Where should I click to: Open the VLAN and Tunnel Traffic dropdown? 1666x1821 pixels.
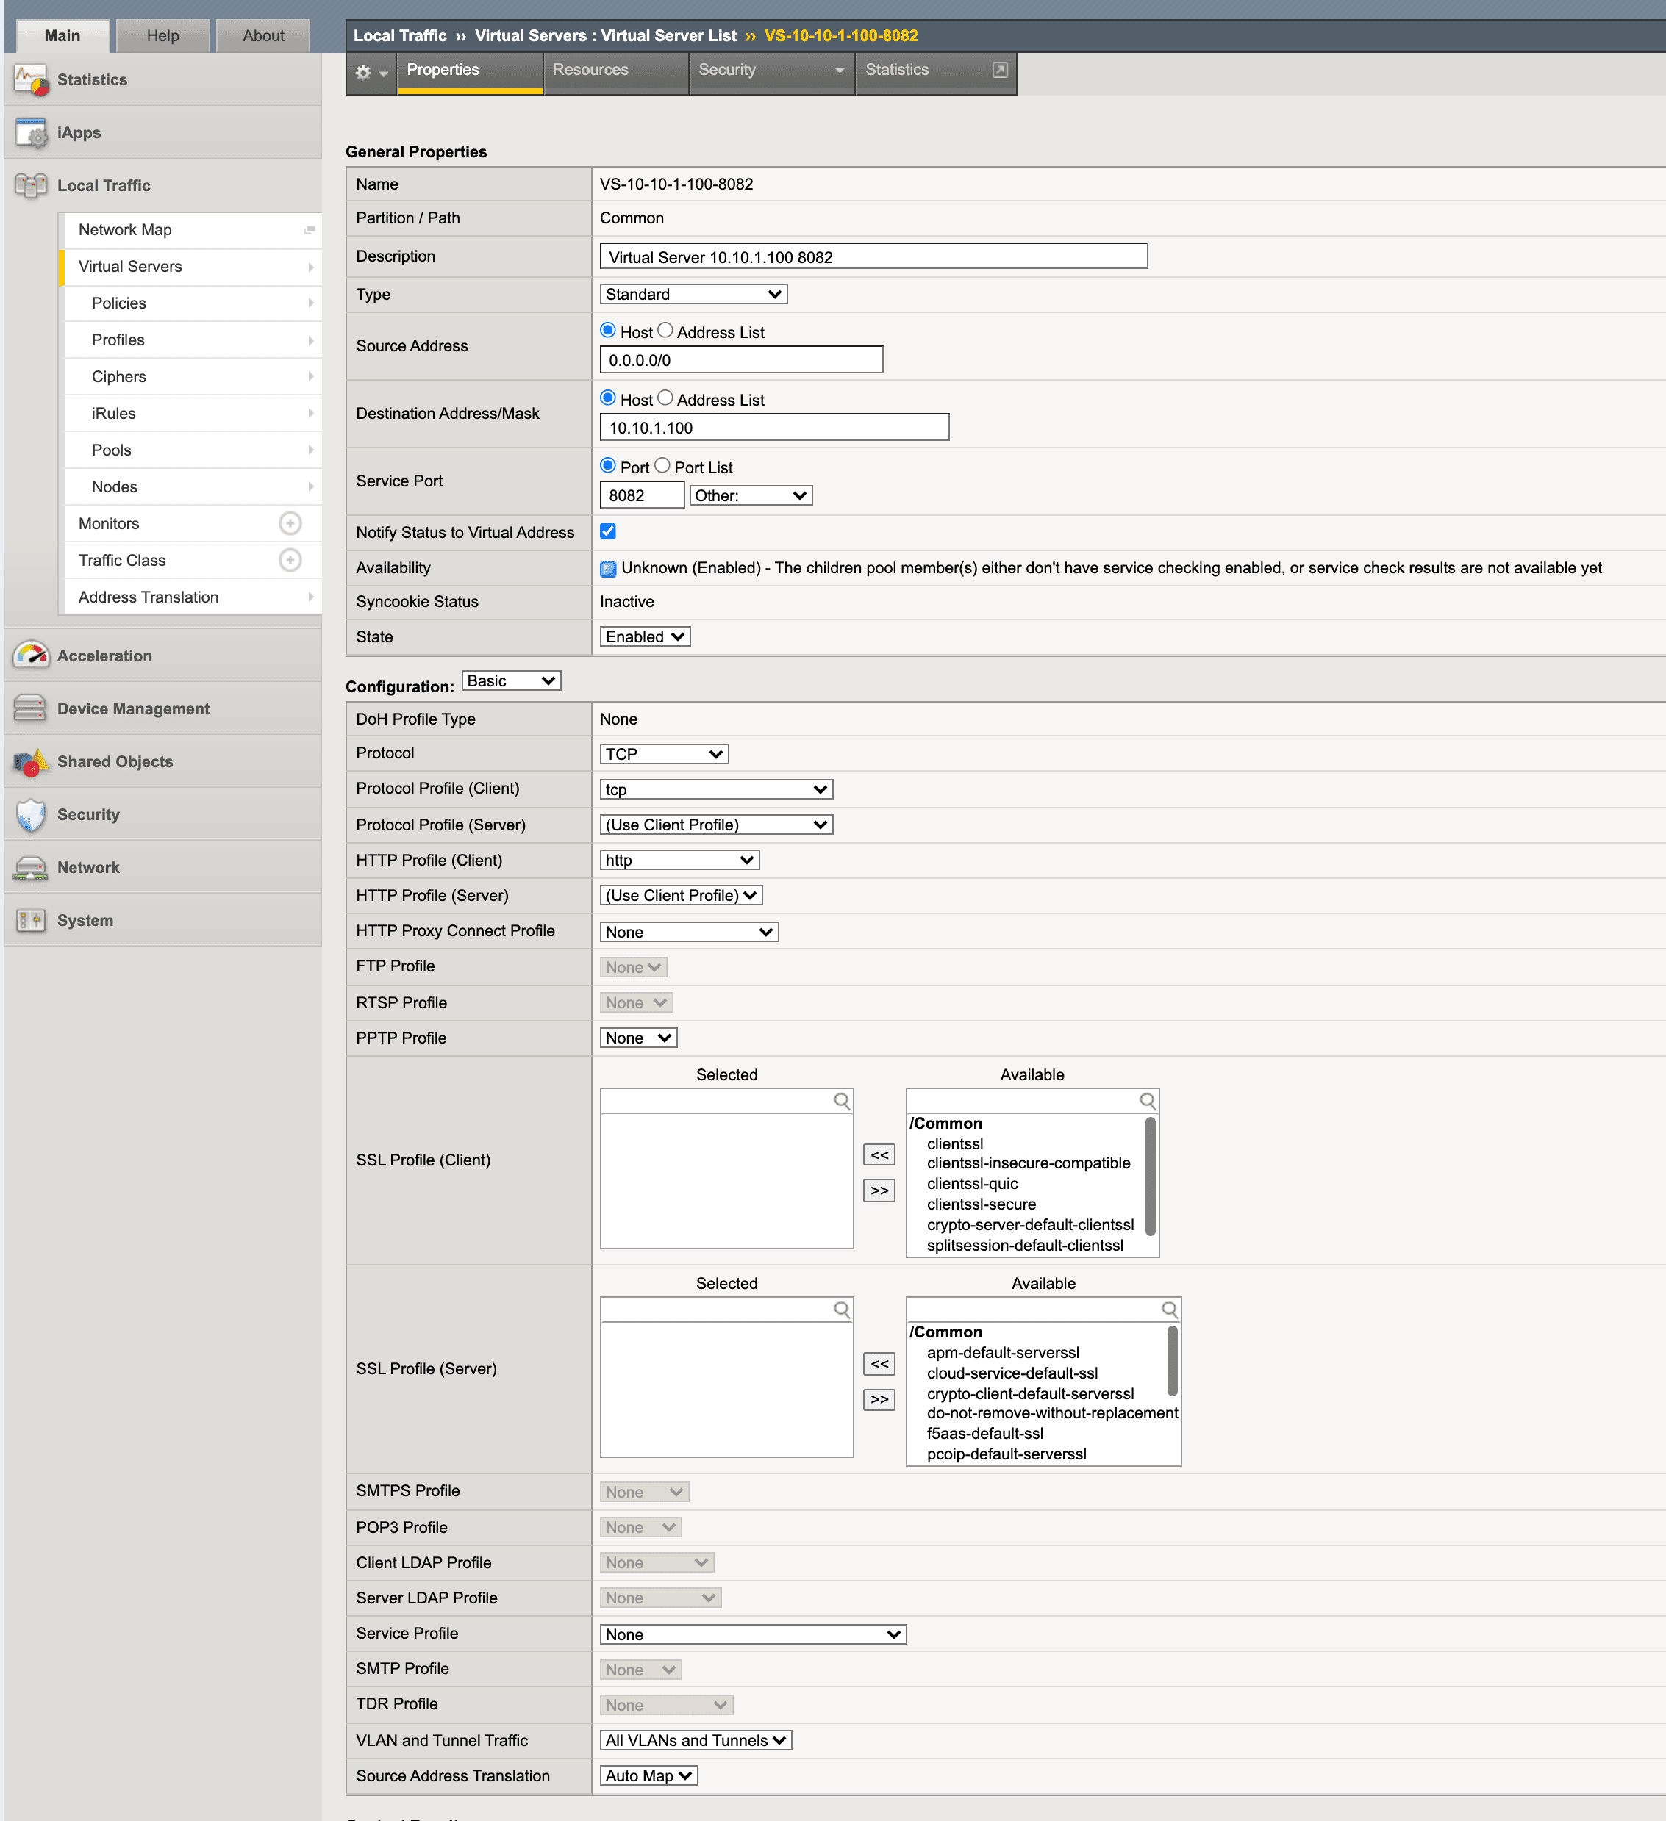(x=696, y=1741)
